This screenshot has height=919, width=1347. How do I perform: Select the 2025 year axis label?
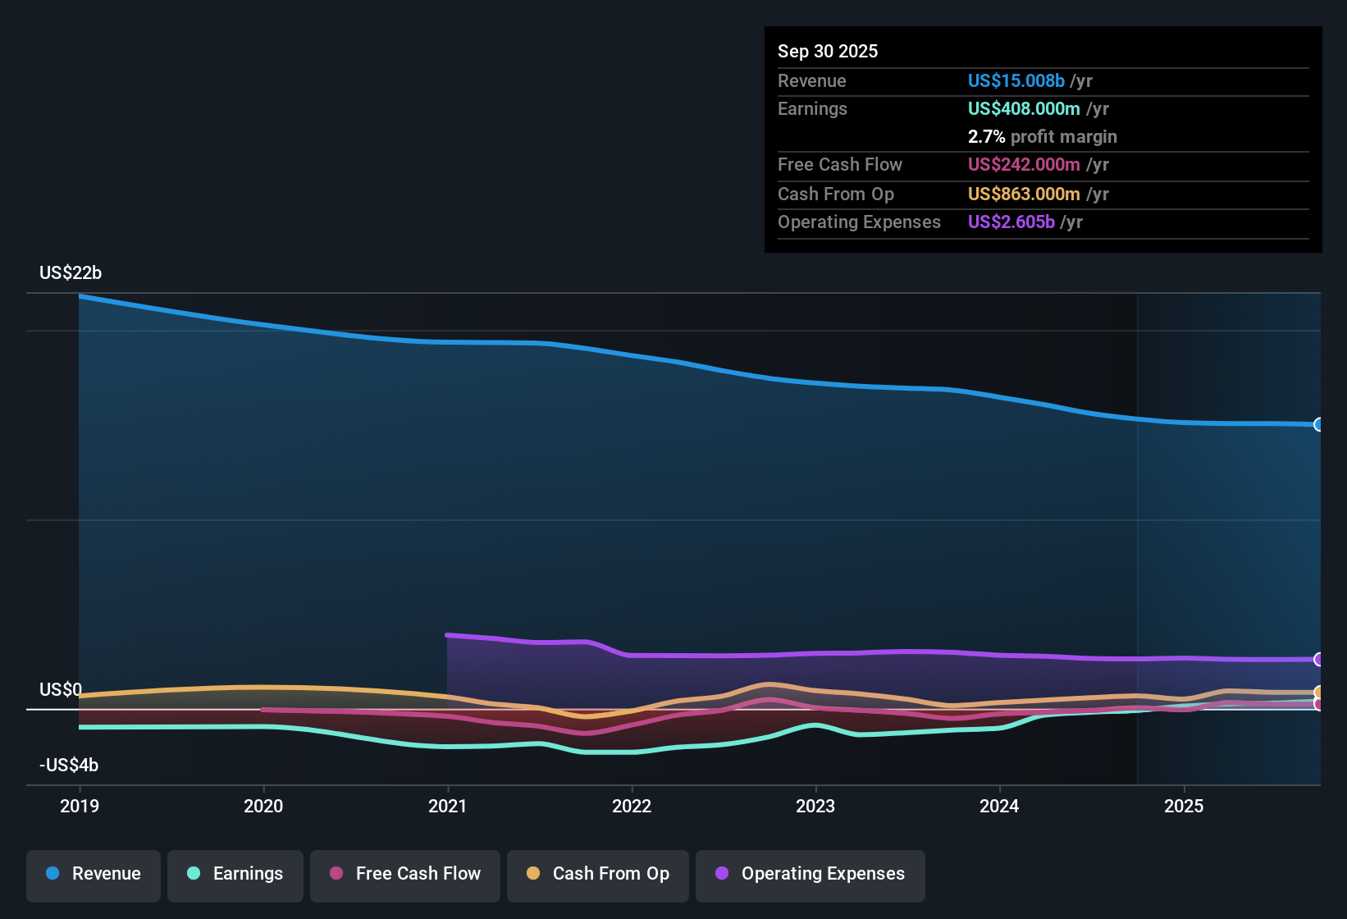(1185, 807)
